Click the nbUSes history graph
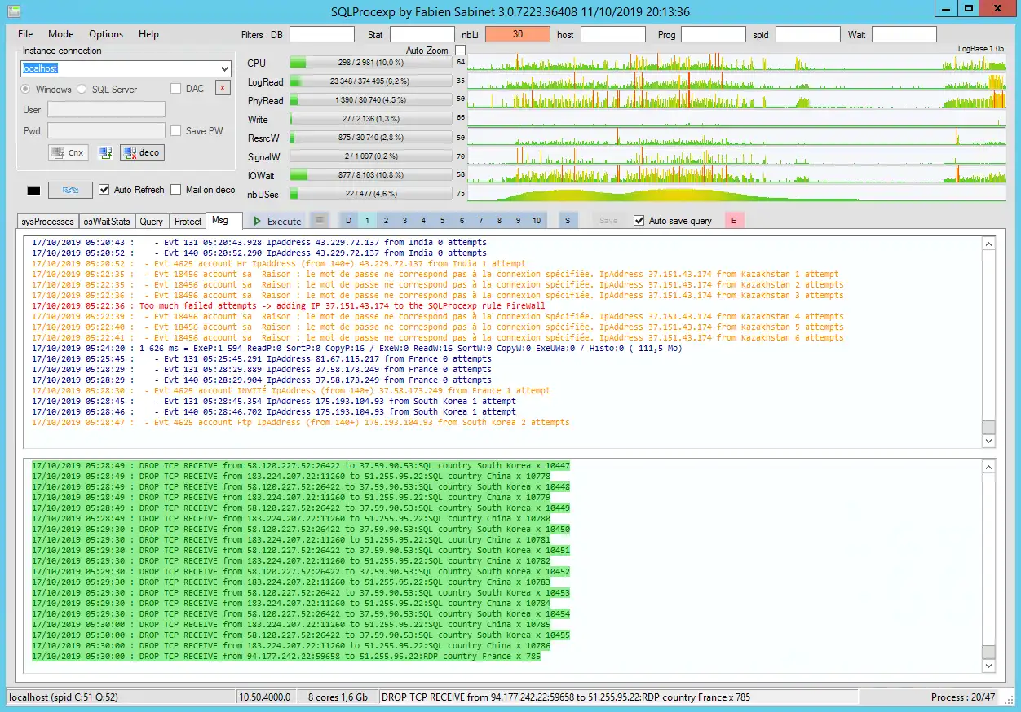 click(736, 193)
